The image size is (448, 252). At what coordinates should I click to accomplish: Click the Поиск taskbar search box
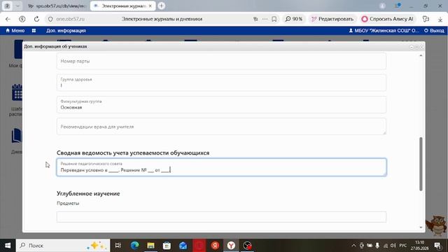click(63, 246)
